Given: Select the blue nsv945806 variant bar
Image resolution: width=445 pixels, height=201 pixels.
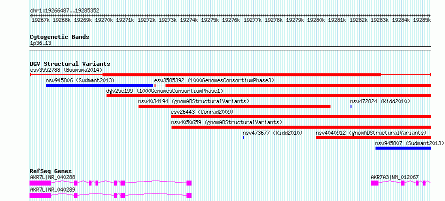Looking at the screenshot, I should [x=99, y=85].
